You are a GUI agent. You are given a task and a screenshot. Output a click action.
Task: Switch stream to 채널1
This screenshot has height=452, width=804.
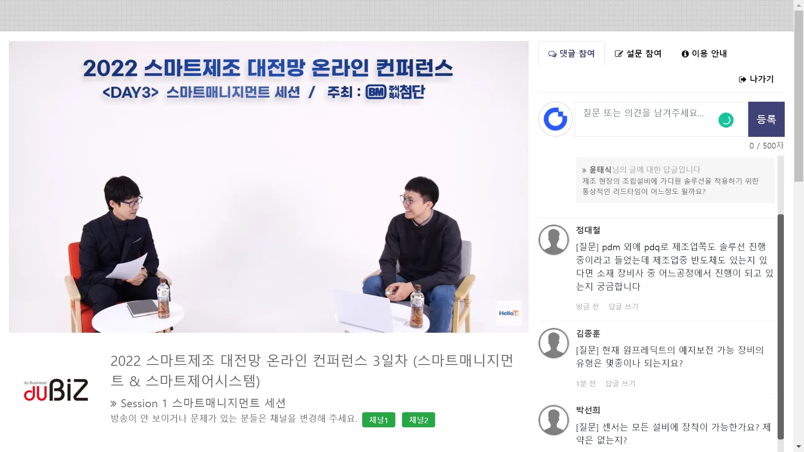379,420
